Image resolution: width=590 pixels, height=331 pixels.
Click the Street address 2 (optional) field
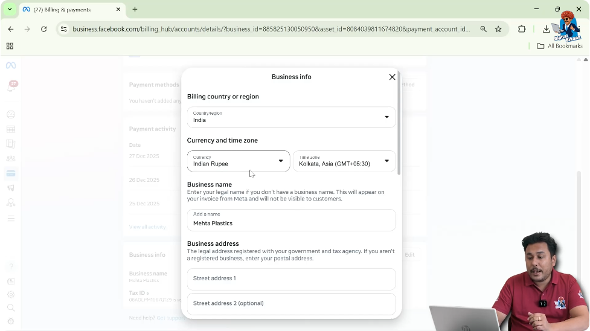coord(291,303)
